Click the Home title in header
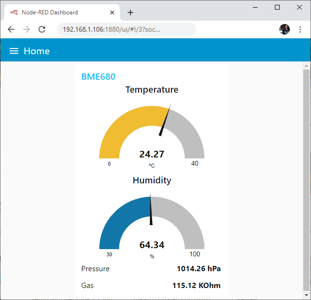The image size is (311, 300). coord(37,51)
